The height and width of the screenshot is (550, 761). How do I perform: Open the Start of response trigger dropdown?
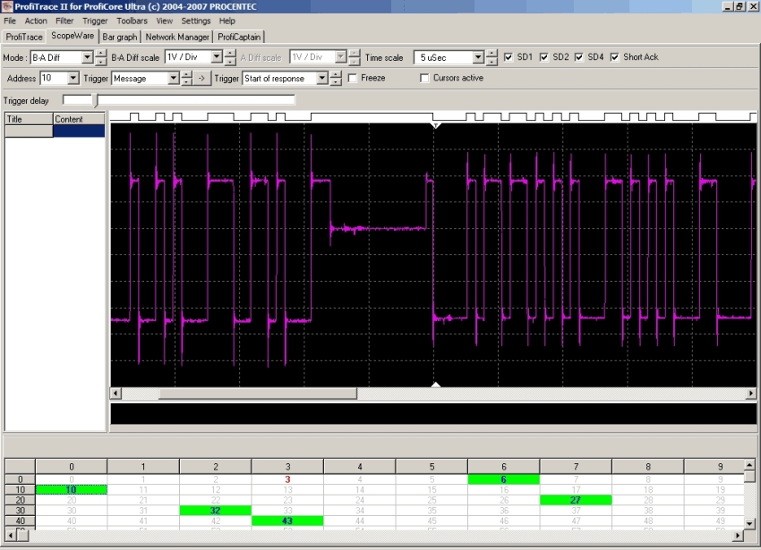(x=322, y=79)
